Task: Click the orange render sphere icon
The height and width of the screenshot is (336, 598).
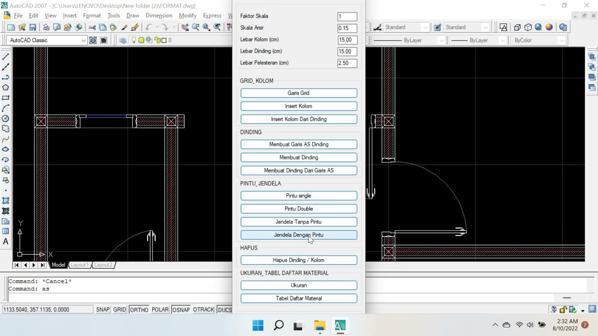Action: coord(549,28)
